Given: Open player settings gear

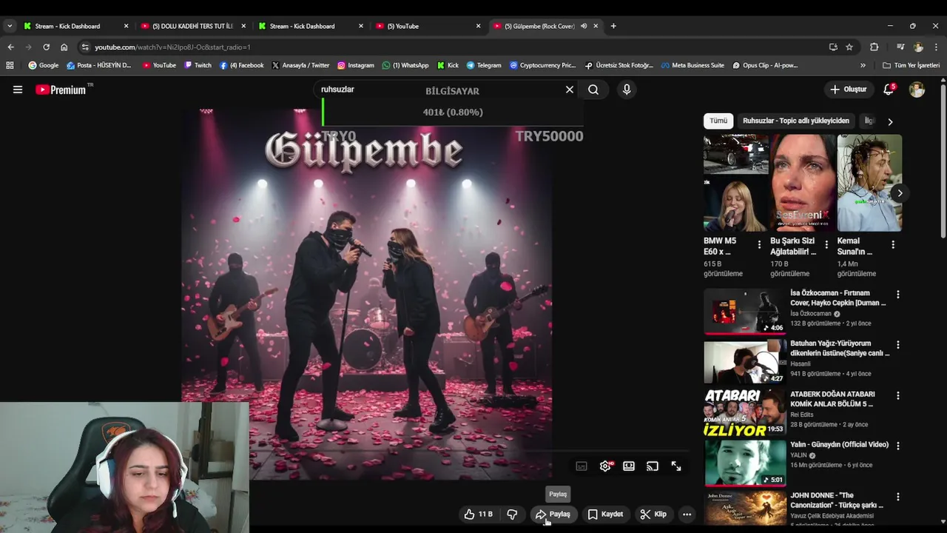Looking at the screenshot, I should coord(606,466).
